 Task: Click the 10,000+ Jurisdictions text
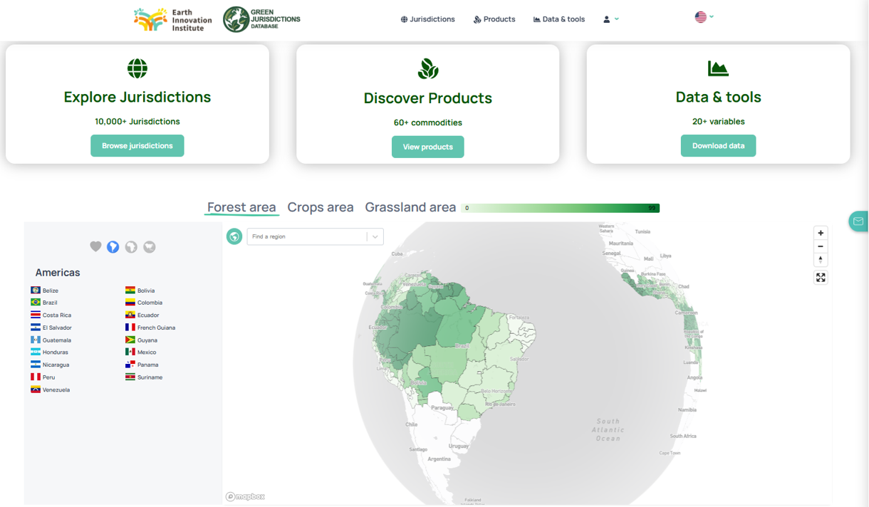pos(137,122)
